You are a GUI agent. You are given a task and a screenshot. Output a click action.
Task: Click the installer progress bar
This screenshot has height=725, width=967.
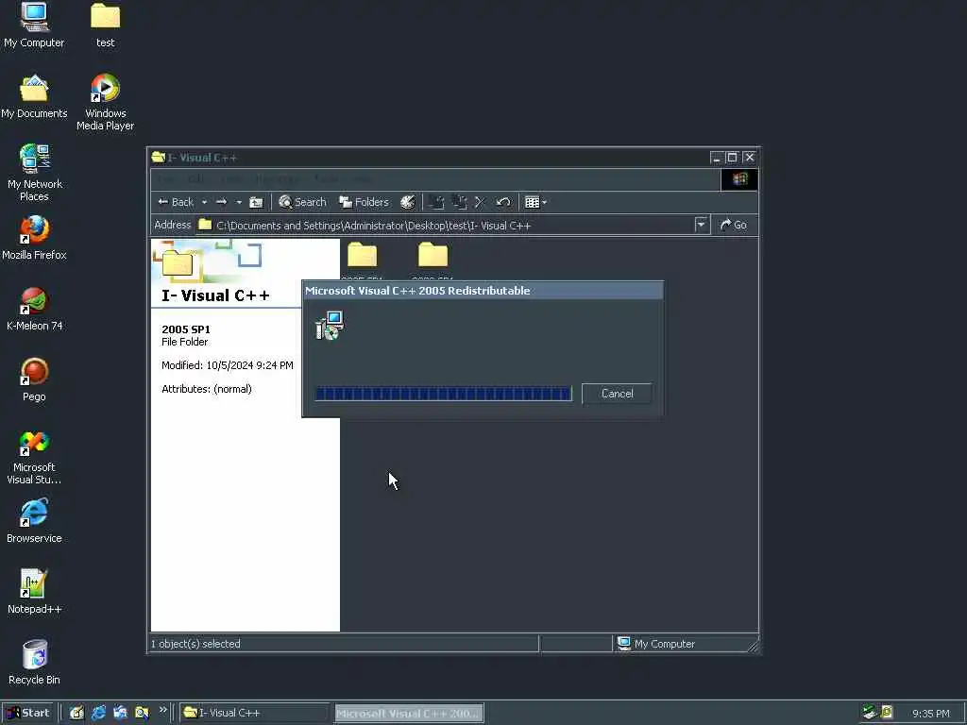click(x=444, y=394)
